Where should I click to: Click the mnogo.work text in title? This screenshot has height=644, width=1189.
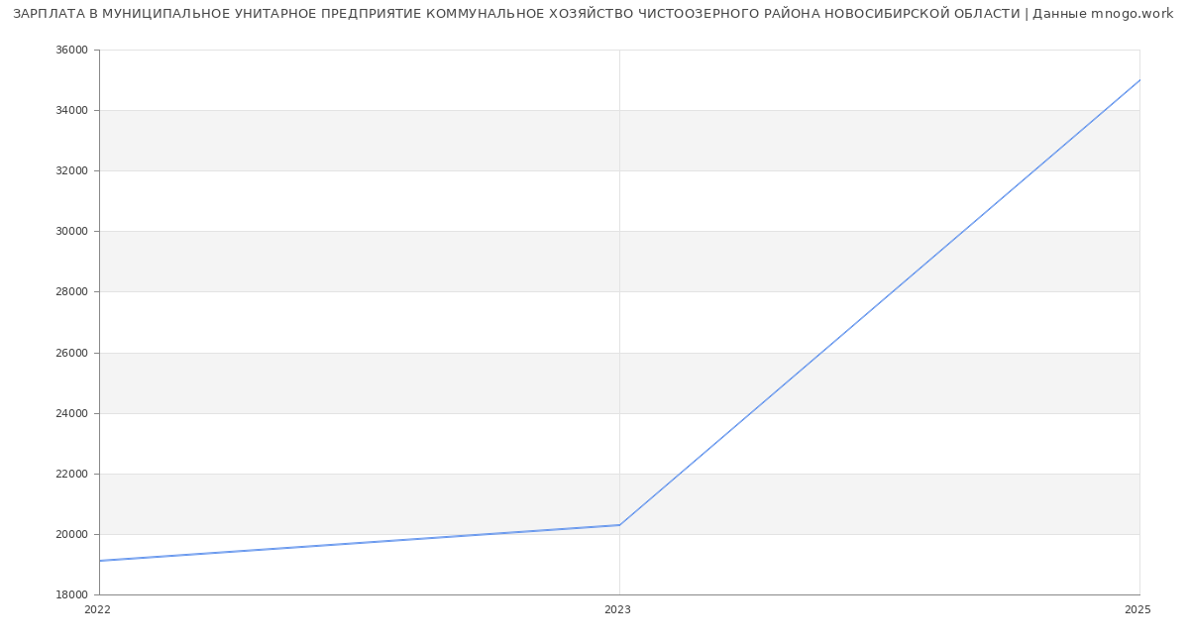pyautogui.click(x=1132, y=14)
